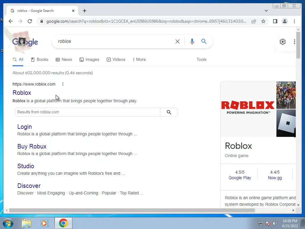305x229 pixels.
Task: Click the address bar URL
Action: click(x=146, y=21)
